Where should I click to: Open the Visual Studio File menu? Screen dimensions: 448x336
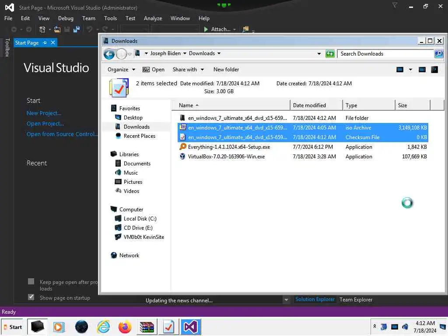[8, 18]
